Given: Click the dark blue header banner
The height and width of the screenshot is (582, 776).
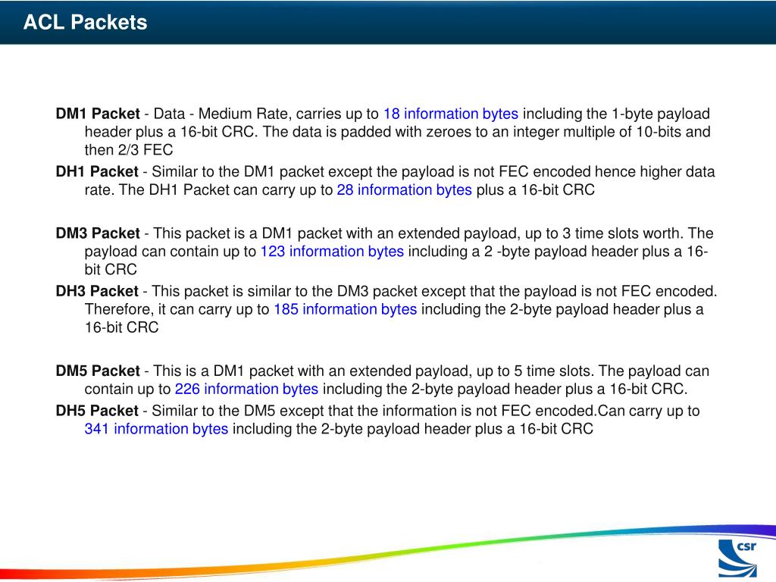Looking at the screenshot, I should (388, 22).
